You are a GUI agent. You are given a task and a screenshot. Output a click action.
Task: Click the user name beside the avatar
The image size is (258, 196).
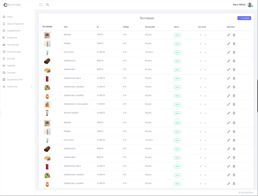pyautogui.click(x=239, y=5)
